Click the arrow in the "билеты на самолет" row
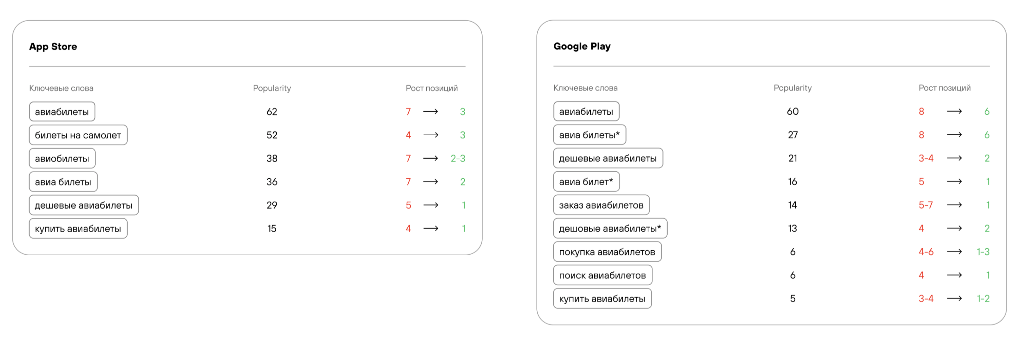 [x=430, y=135]
